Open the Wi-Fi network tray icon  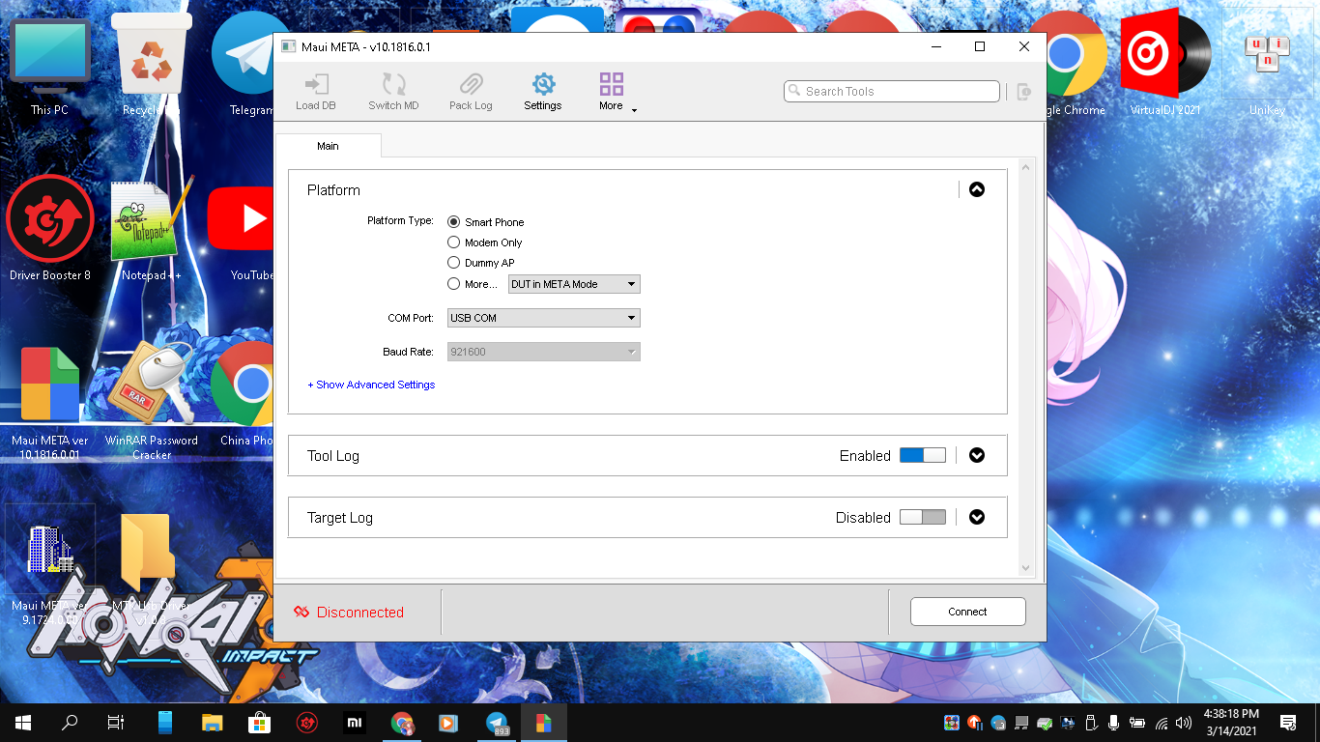pyautogui.click(x=1161, y=723)
